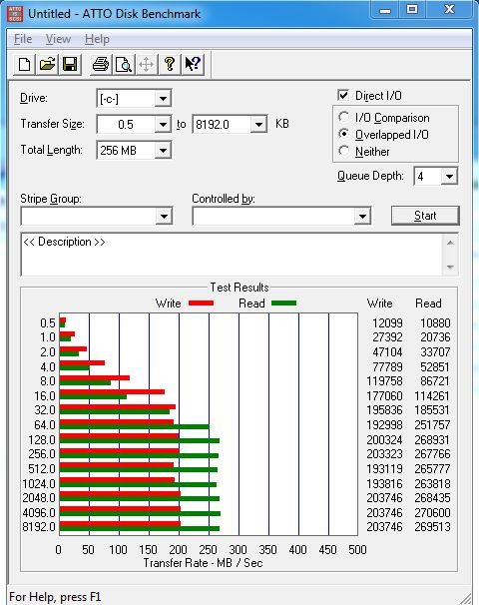The width and height of the screenshot is (479, 605).
Task: Click the New document toolbar icon
Action: tap(24, 64)
